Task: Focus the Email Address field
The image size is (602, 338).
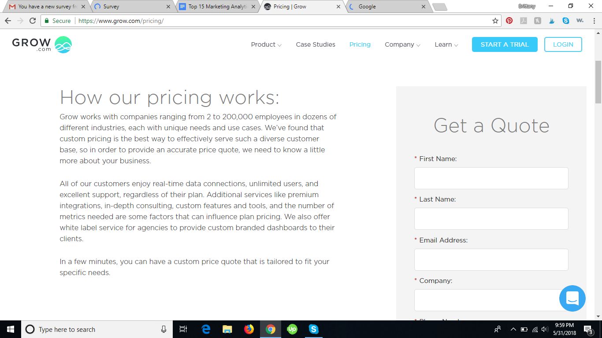Action: pos(491,260)
